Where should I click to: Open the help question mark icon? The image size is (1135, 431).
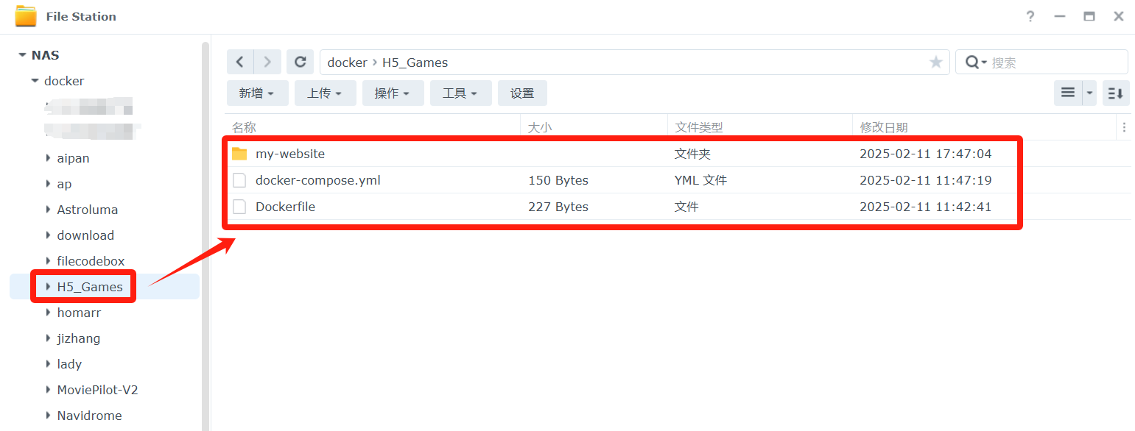tap(1030, 16)
